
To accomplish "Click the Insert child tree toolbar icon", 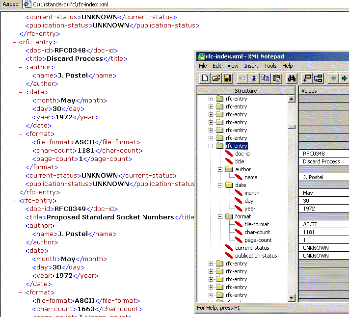I will pyautogui.click(x=318, y=78).
